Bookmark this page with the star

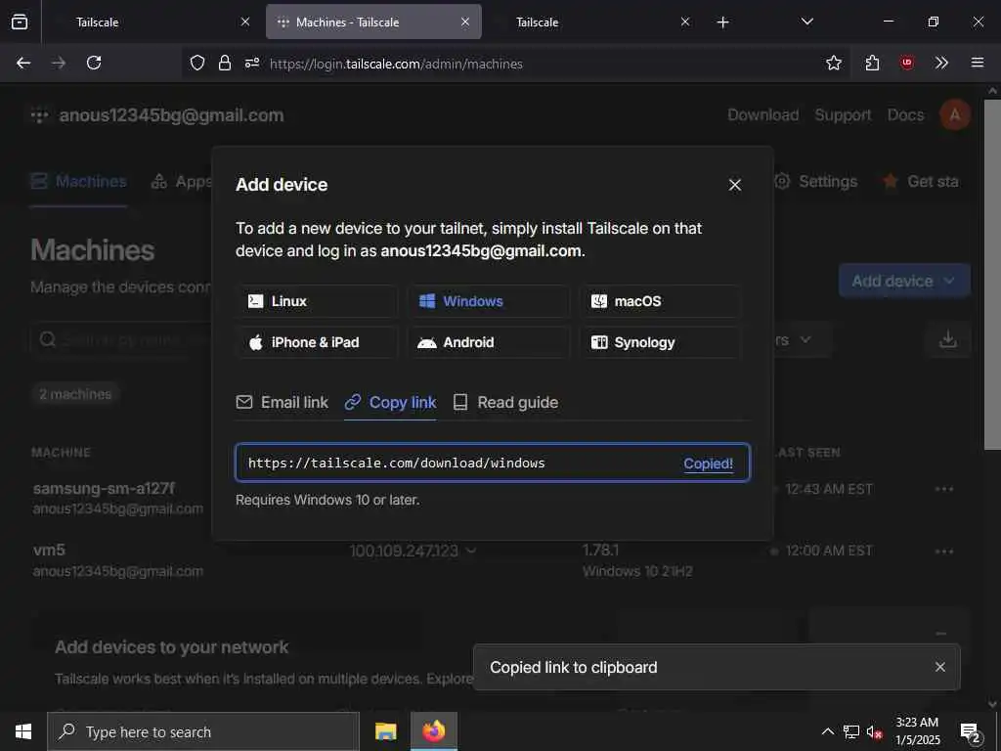(x=834, y=63)
